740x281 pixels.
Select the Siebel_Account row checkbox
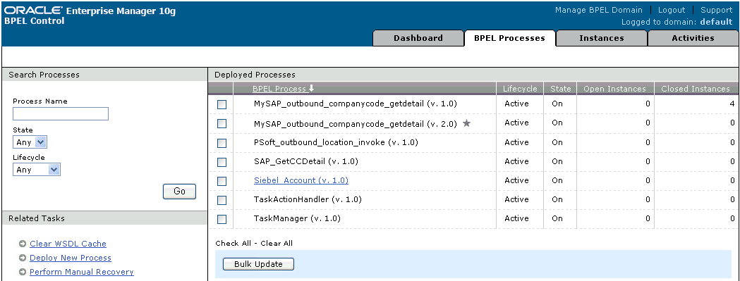pos(222,181)
